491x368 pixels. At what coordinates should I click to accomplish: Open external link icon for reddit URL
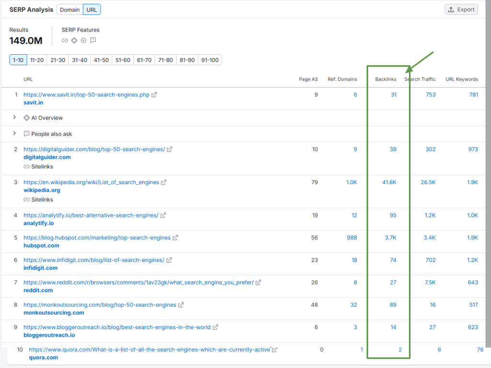click(258, 283)
